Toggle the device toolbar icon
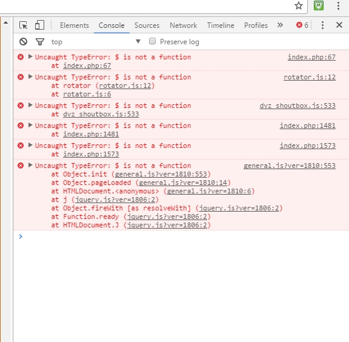 [x=39, y=25]
